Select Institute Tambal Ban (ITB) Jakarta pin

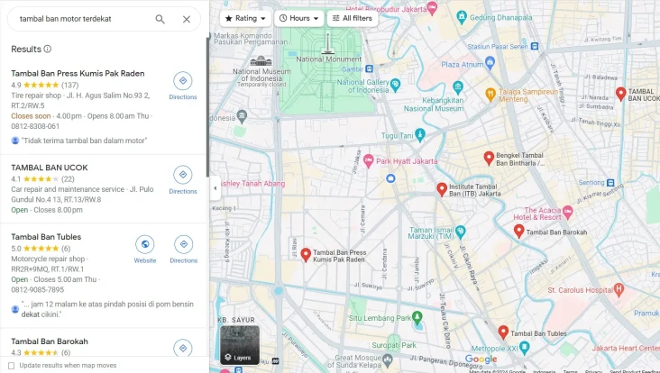click(442, 190)
